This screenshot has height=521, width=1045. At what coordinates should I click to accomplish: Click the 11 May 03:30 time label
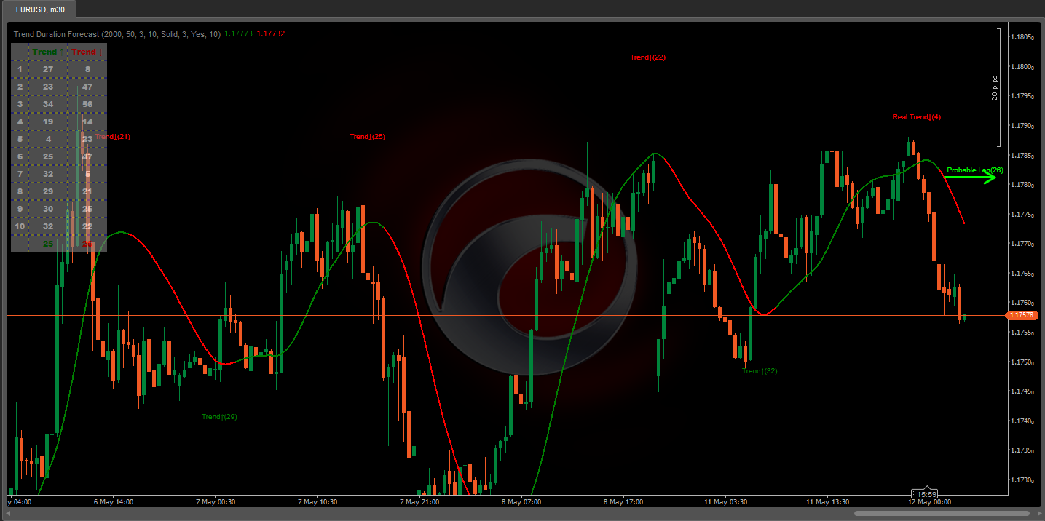(x=725, y=502)
